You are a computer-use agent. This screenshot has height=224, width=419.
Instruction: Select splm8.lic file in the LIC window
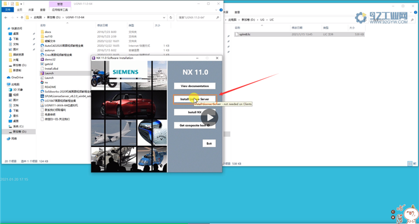tap(299, 35)
